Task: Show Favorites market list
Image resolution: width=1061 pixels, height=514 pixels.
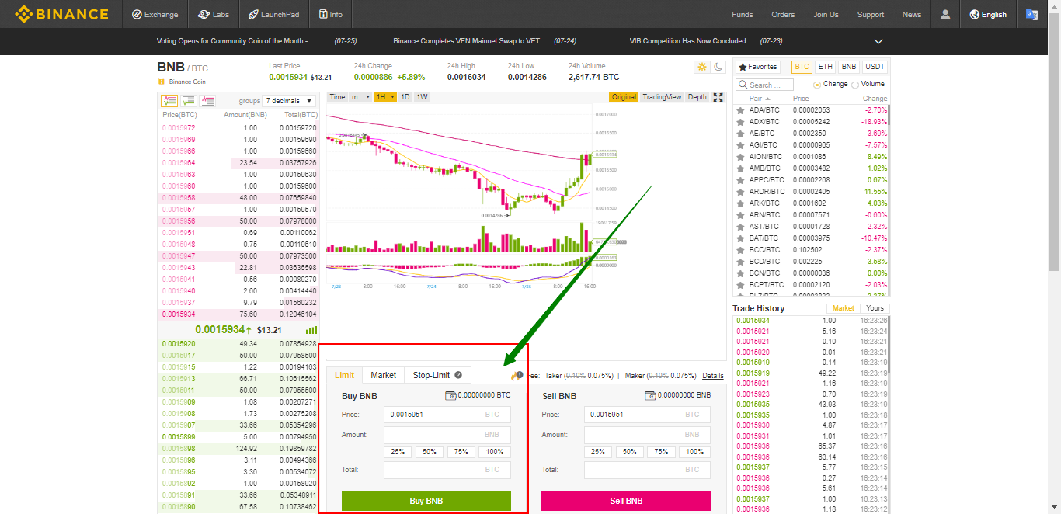Action: pos(758,68)
